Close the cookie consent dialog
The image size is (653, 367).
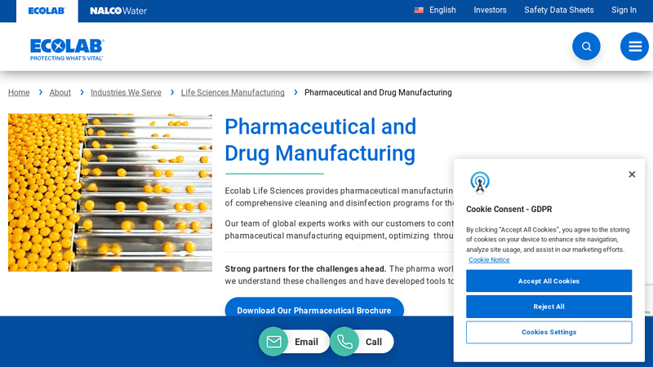[632, 175]
